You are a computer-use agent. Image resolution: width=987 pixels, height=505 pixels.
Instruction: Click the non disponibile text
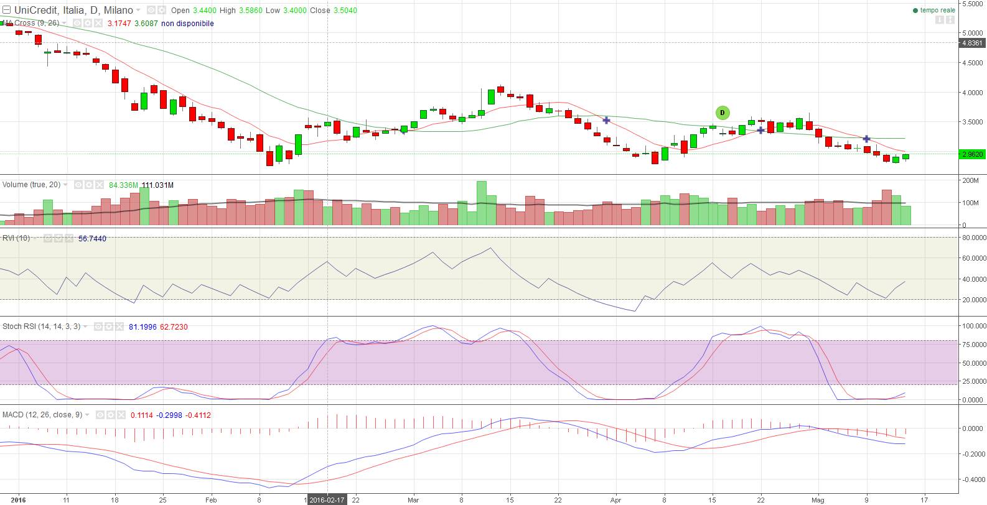tap(187, 24)
